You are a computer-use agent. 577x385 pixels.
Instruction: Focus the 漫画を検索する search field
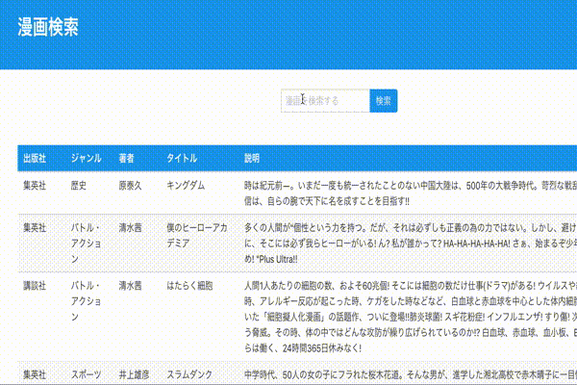pyautogui.click(x=325, y=100)
